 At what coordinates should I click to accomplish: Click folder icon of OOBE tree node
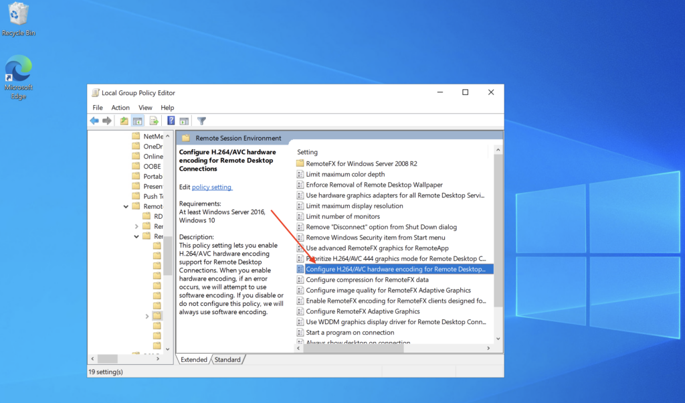click(136, 166)
